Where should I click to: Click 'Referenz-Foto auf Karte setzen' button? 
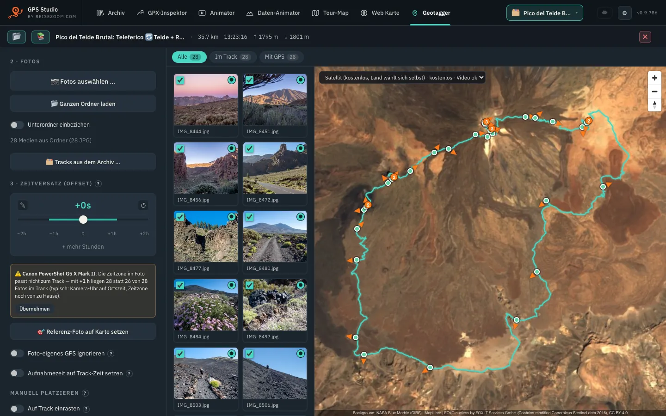point(83,331)
